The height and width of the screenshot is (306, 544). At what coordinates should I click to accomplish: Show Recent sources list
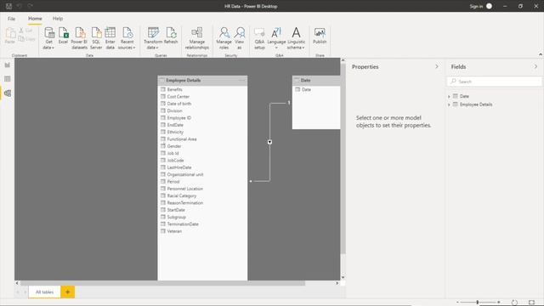127,38
